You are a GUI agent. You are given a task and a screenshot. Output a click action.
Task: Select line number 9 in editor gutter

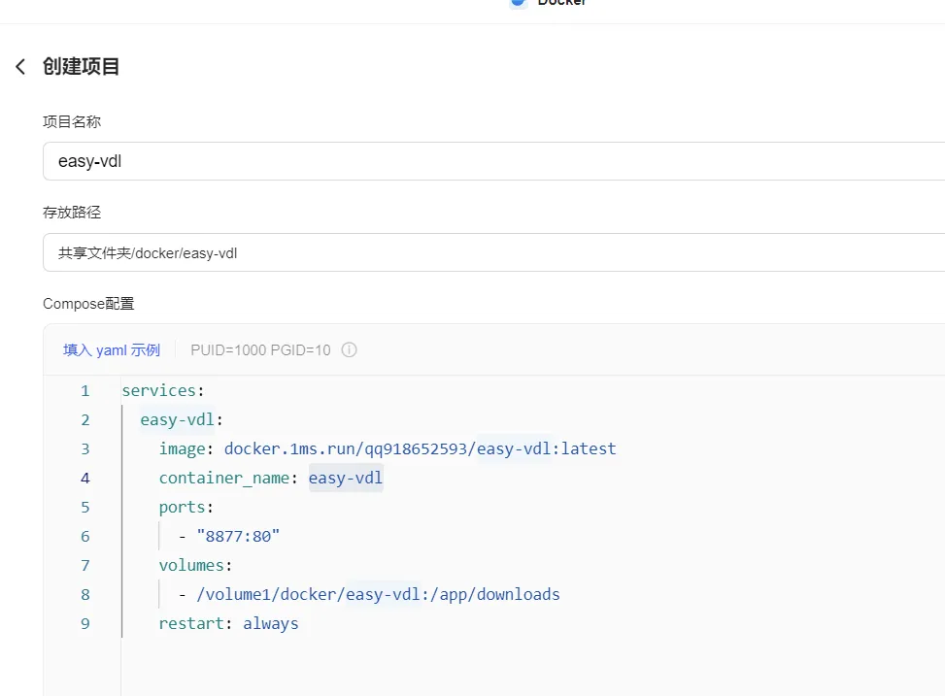[84, 623]
